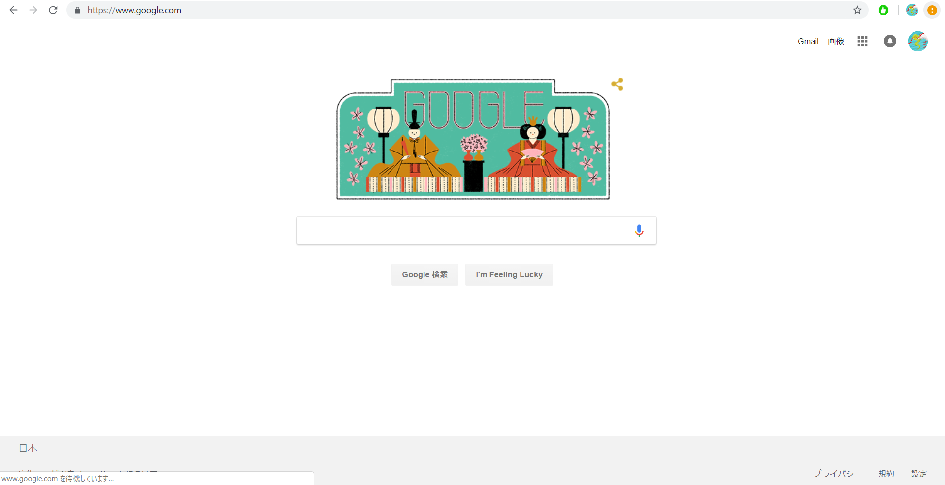This screenshot has height=485, width=945.
Task: Open Google notifications bell
Action: (890, 41)
